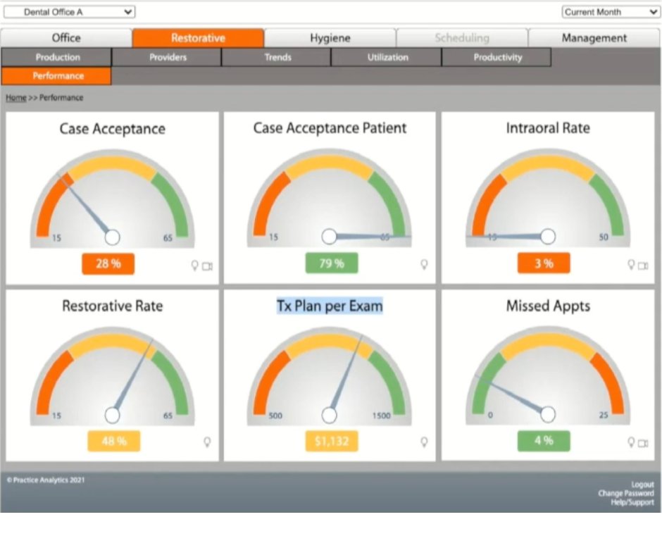Click the 0 label on Missed Appts gauge

pos(490,416)
